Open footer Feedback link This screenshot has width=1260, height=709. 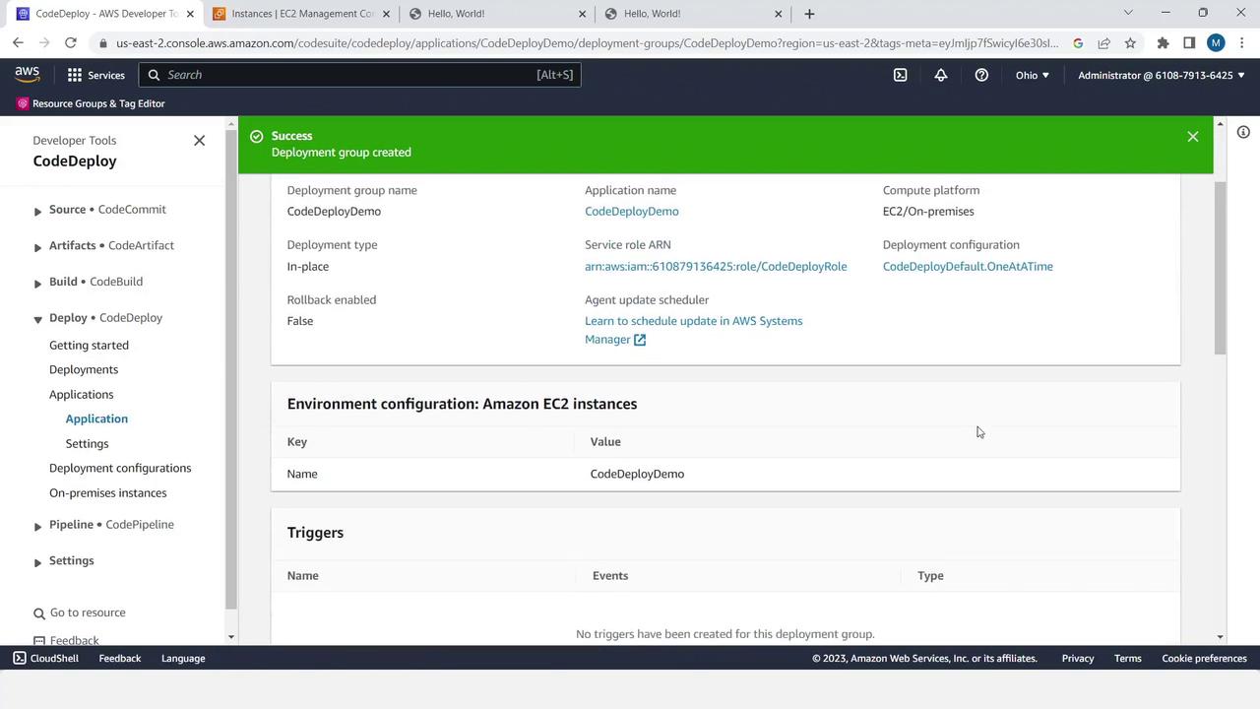[120, 658]
